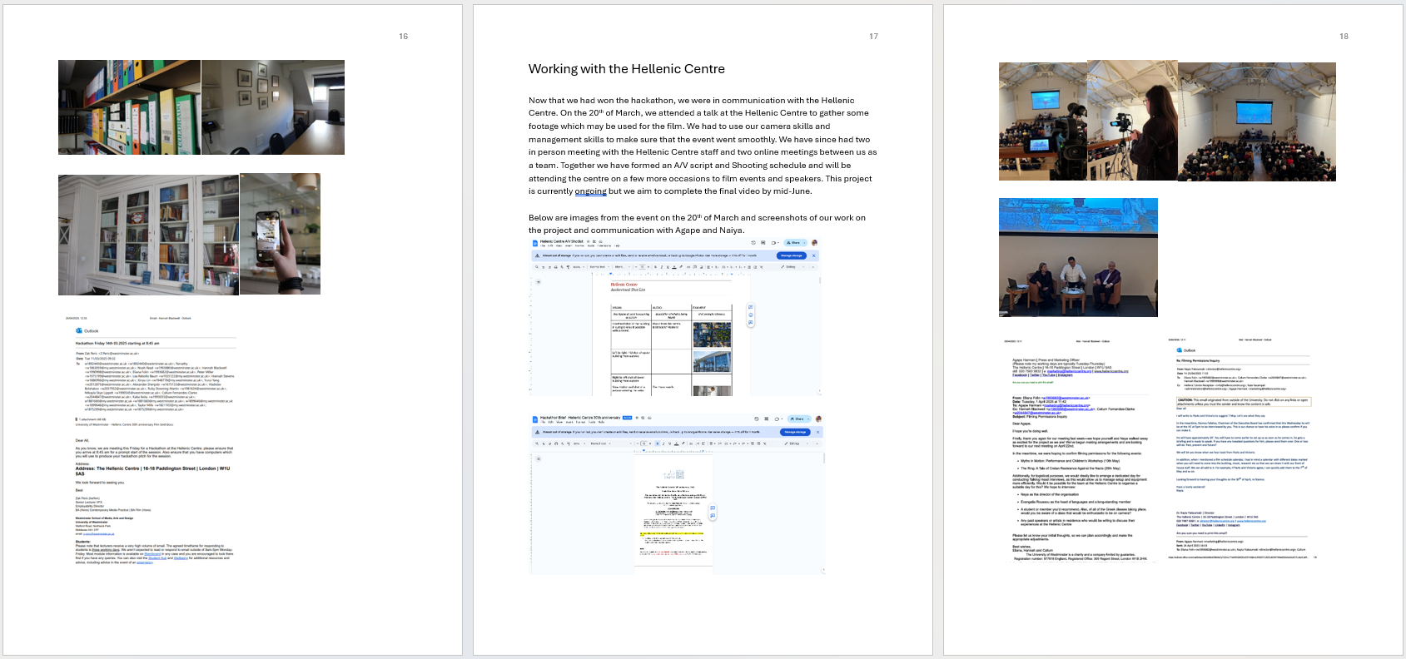This screenshot has width=1406, height=659.
Task: Select the photo of the audience facing the projector screen
Action: coord(1257,121)
